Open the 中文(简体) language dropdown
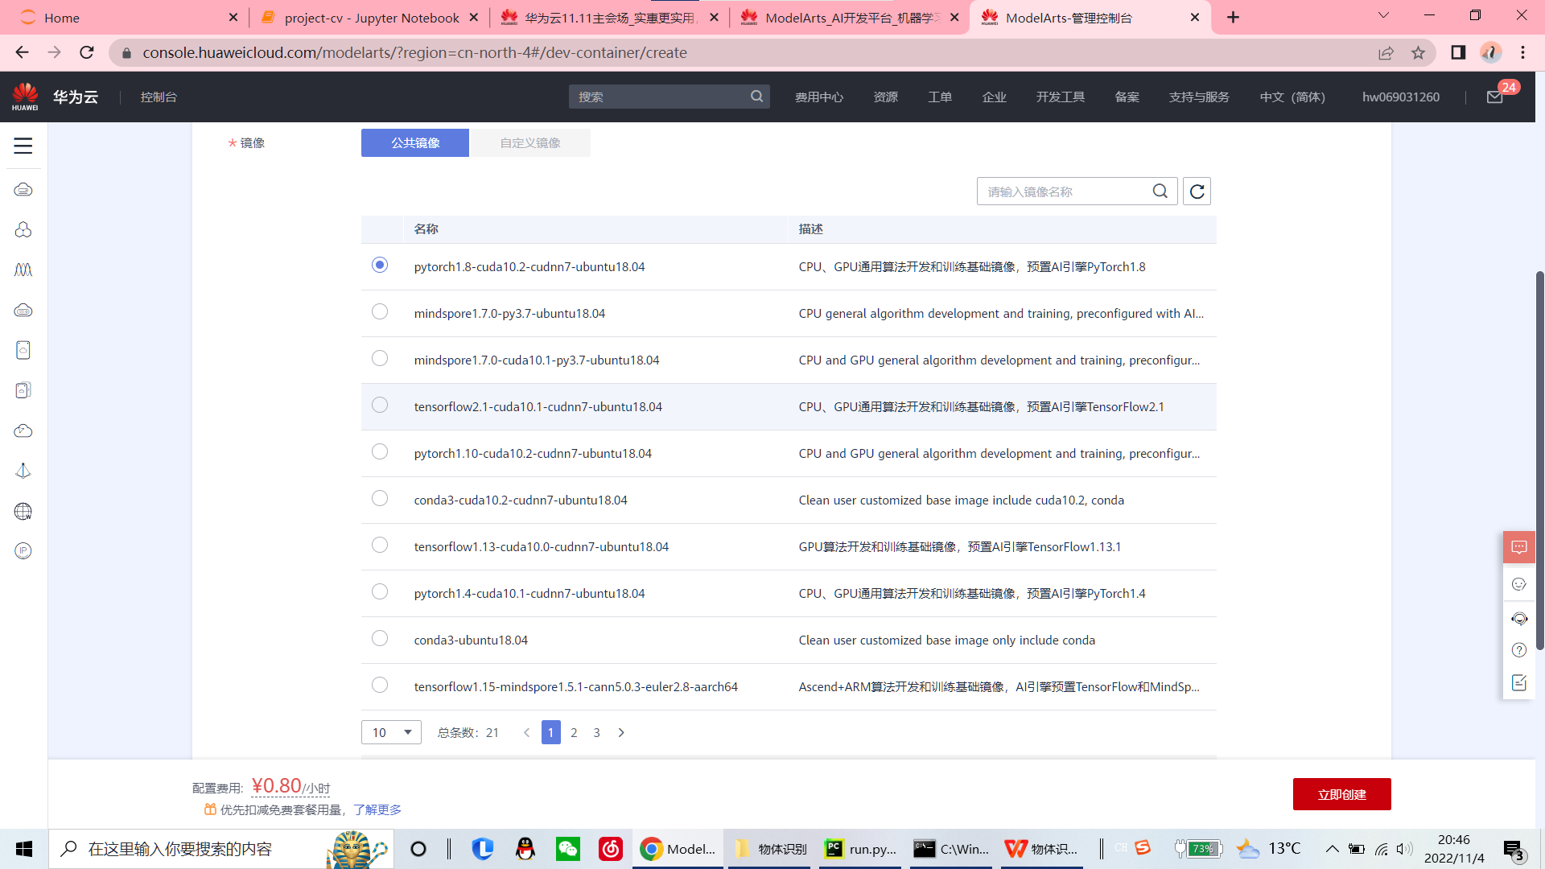1545x869 pixels. pyautogui.click(x=1292, y=97)
